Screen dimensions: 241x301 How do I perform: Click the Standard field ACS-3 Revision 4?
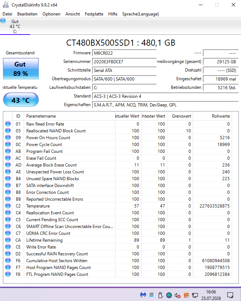[x=165, y=96]
